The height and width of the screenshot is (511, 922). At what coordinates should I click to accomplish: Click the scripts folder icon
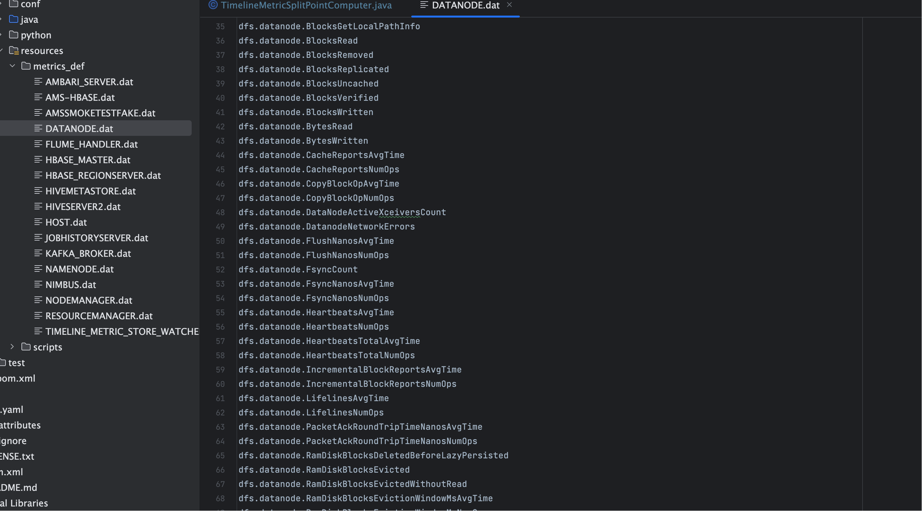pos(26,347)
